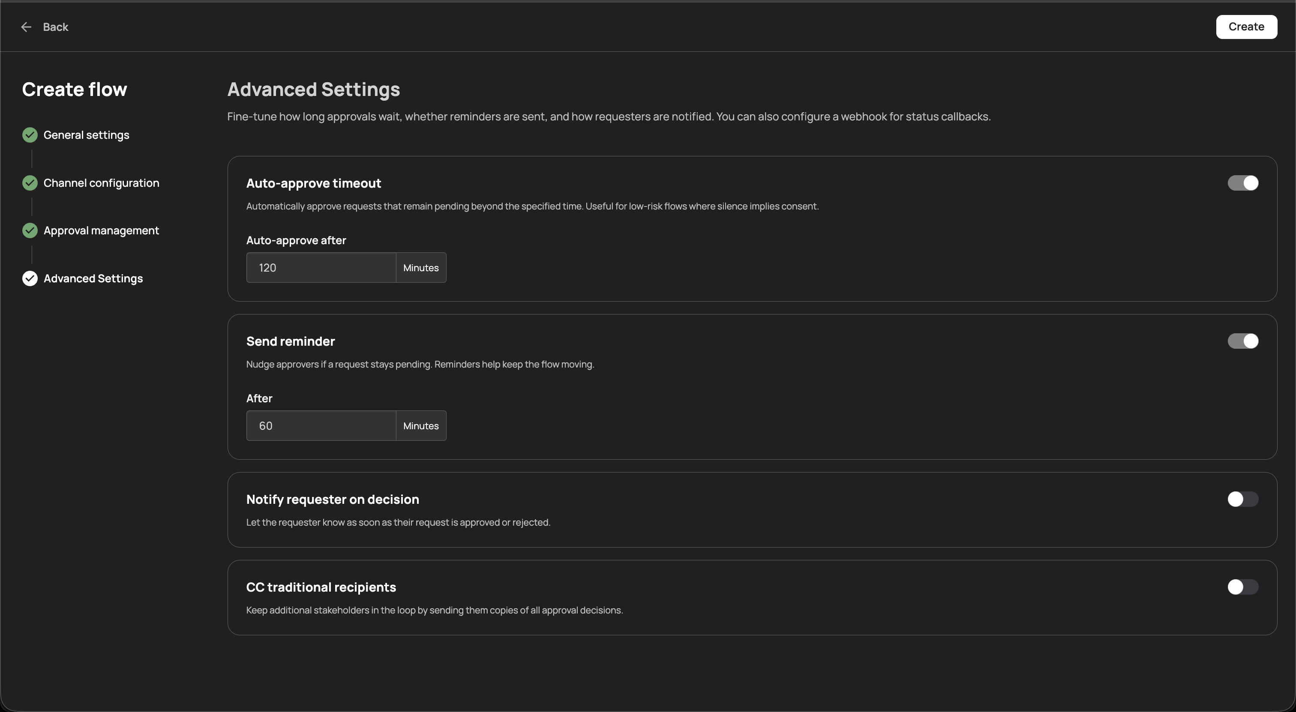The image size is (1296, 712).
Task: Enable CC traditional recipients toggle
Action: click(1243, 587)
